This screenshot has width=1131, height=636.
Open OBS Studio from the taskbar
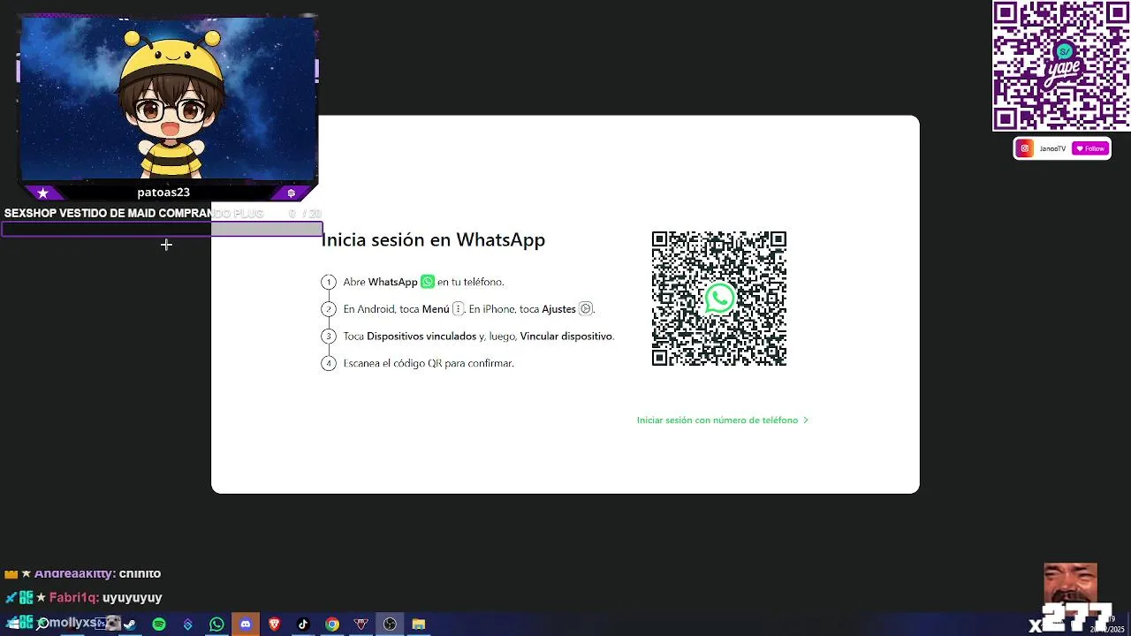[x=390, y=625]
